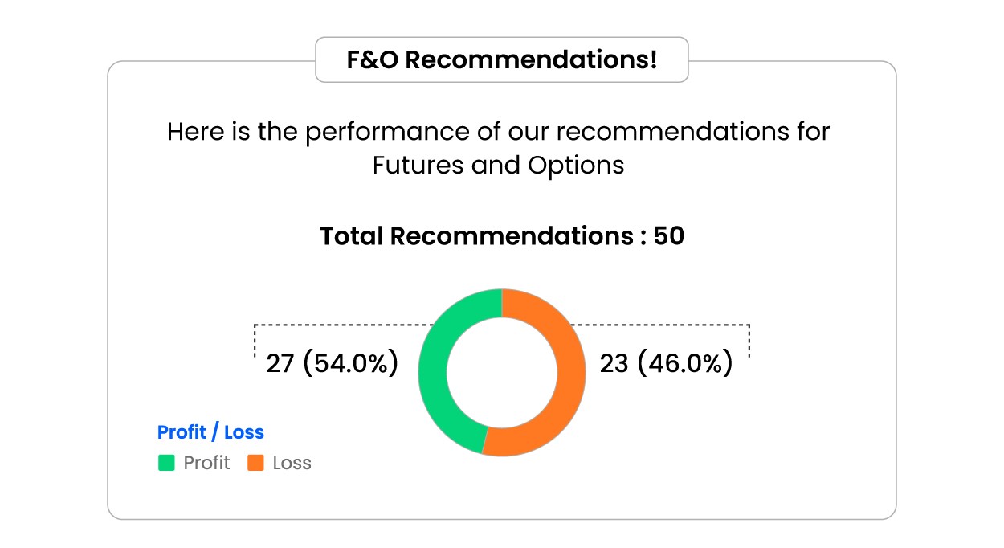
Task: Click the 'Here is the performance' description line
Action: (x=498, y=131)
